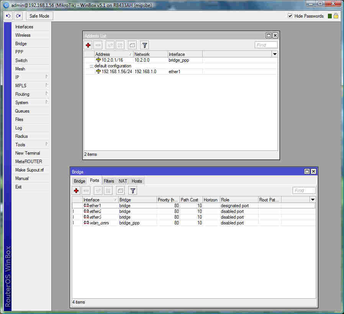This screenshot has height=314, width=344.
Task: Expand the System submenu
Action: click(x=30, y=103)
